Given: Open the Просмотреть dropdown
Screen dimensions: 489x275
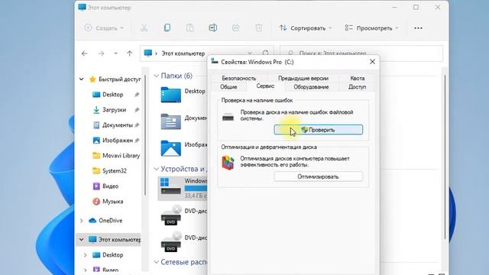Looking at the screenshot, I should click(x=372, y=28).
